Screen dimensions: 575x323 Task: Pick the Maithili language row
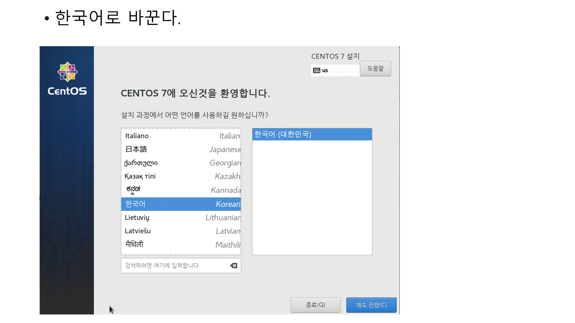[181, 244]
